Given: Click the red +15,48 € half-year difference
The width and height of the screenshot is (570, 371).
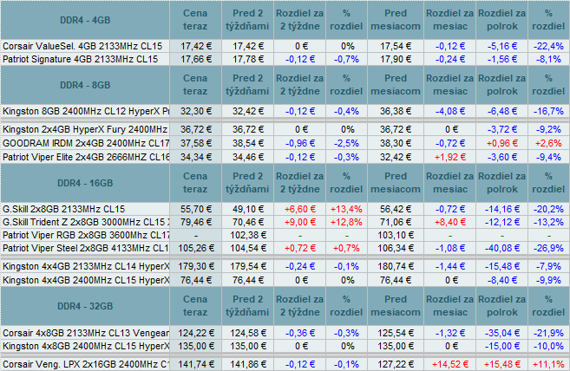Looking at the screenshot, I should tap(501, 364).
